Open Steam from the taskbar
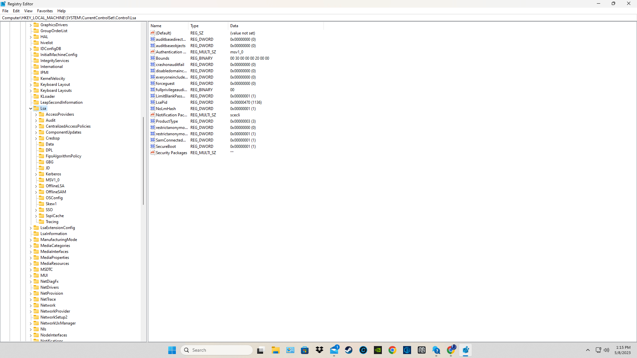This screenshot has height=358, width=637. (349, 350)
